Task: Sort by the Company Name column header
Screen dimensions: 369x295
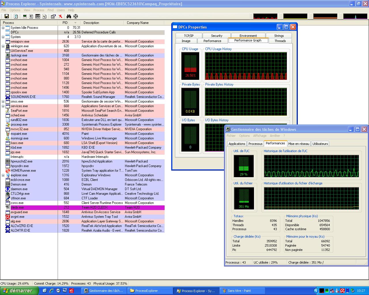Action: (x=138, y=23)
